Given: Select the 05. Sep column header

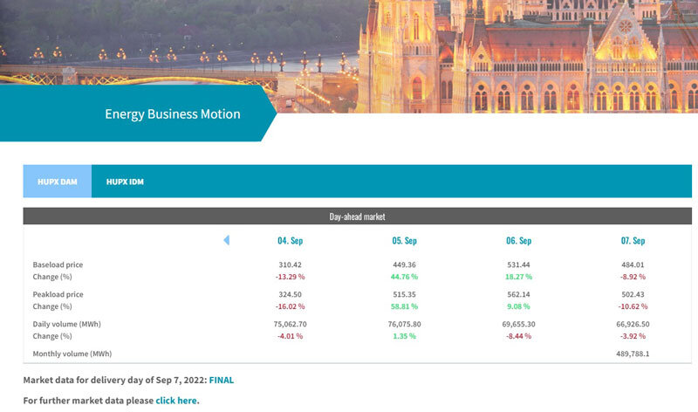Looking at the screenshot, I should [405, 240].
